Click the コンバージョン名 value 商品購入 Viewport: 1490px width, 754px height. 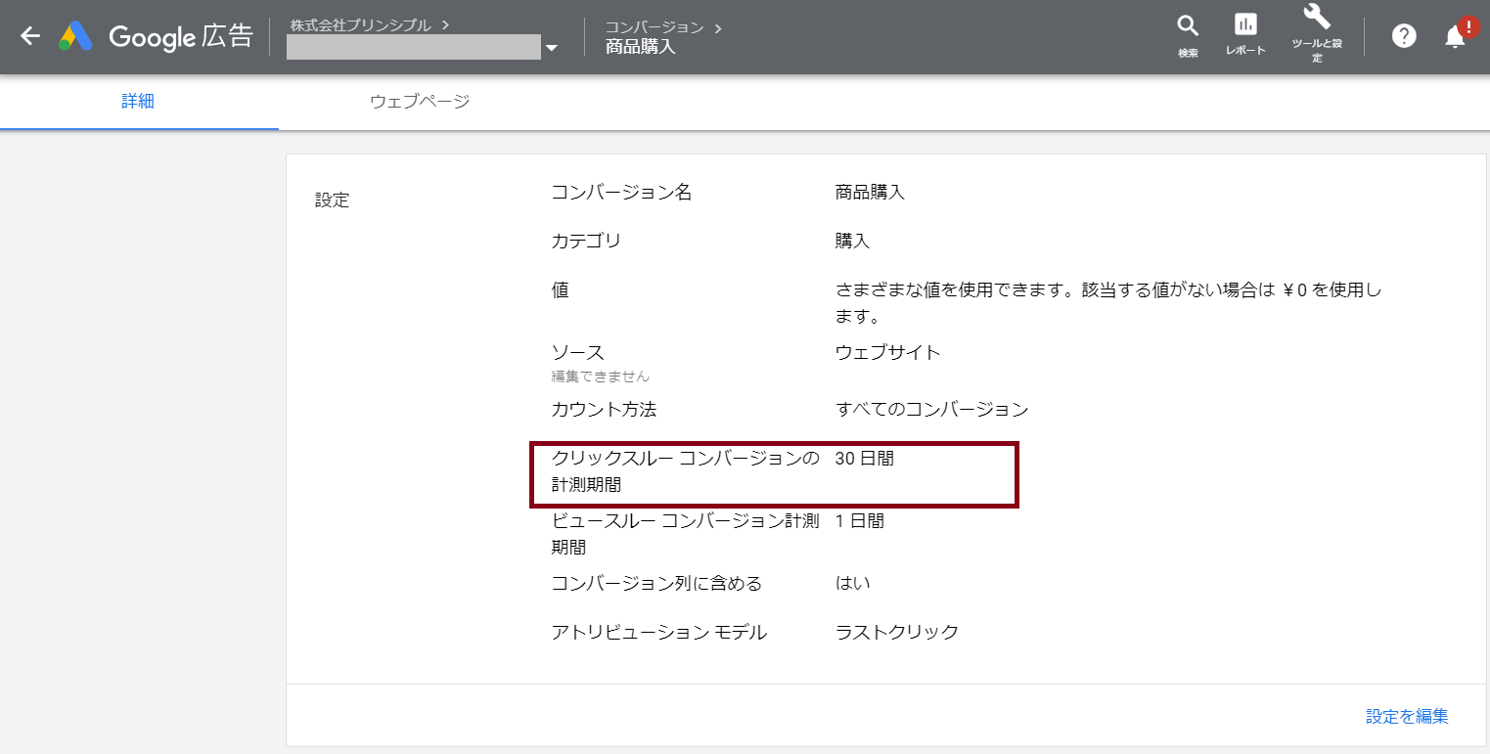tap(870, 193)
